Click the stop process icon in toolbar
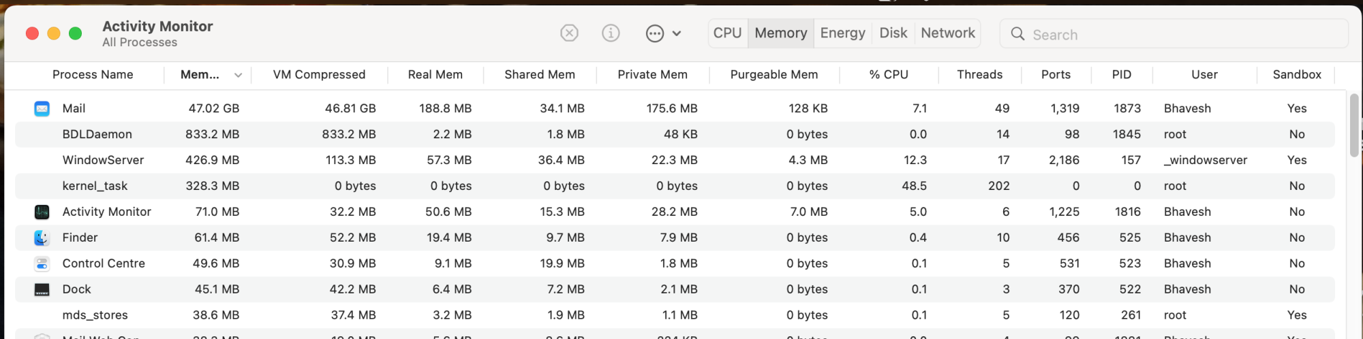The width and height of the screenshot is (1363, 339). click(x=569, y=33)
